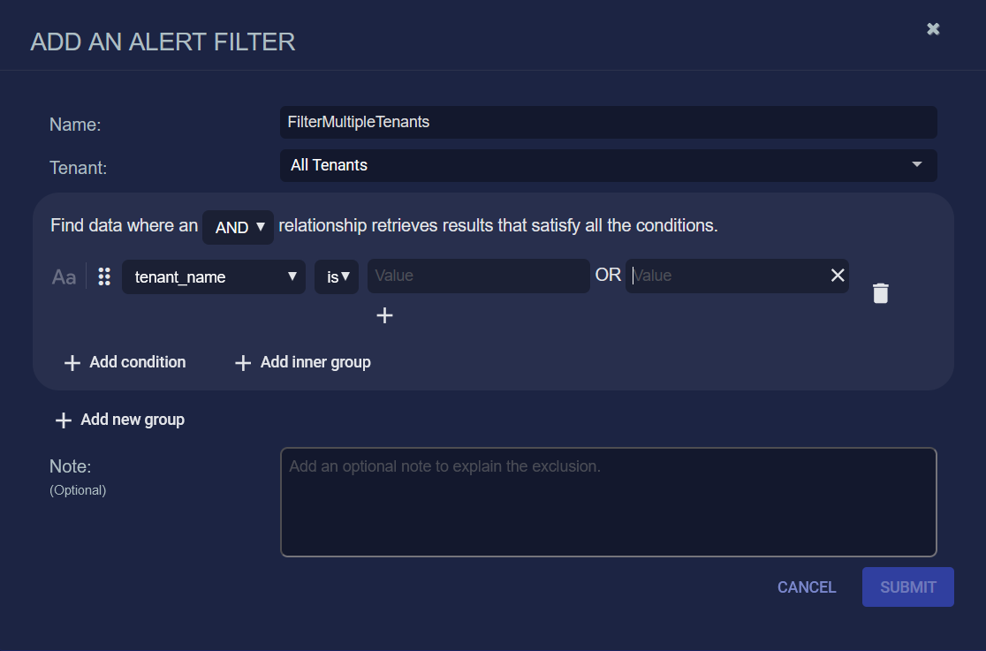
Task: Open the tenant_name field selector
Action: (x=213, y=276)
